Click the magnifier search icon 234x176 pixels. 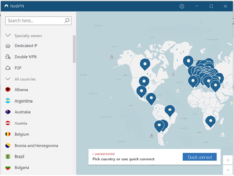click(67, 21)
